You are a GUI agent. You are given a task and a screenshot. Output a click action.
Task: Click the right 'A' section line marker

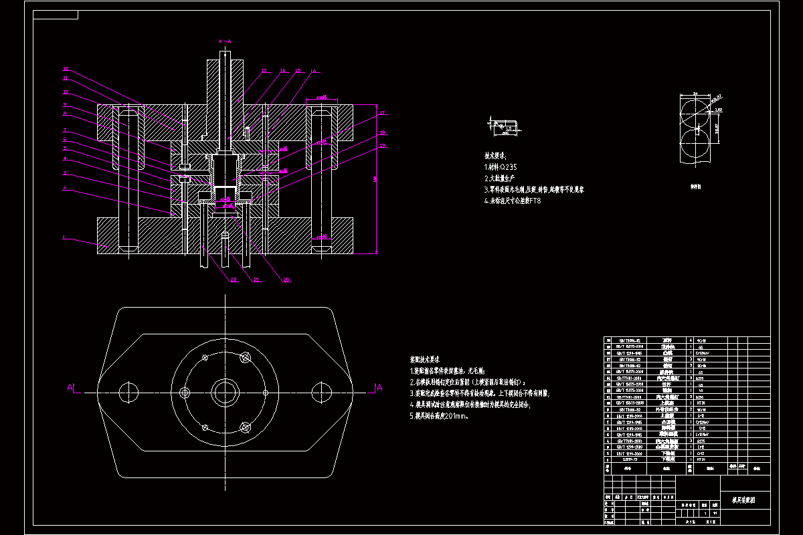(x=379, y=387)
